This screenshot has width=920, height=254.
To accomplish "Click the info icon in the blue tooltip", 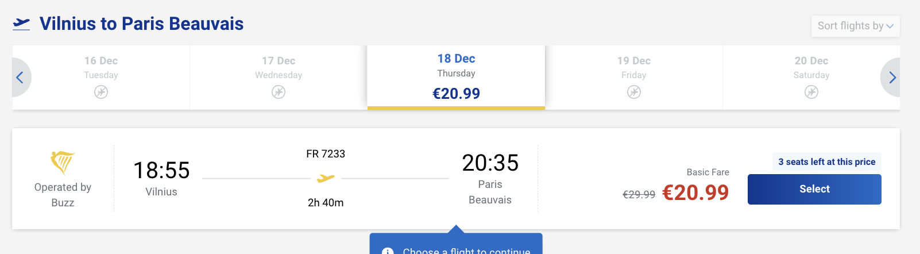I will (388, 251).
